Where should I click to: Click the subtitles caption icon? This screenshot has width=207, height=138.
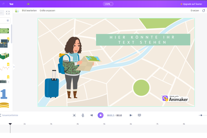pos(139,115)
